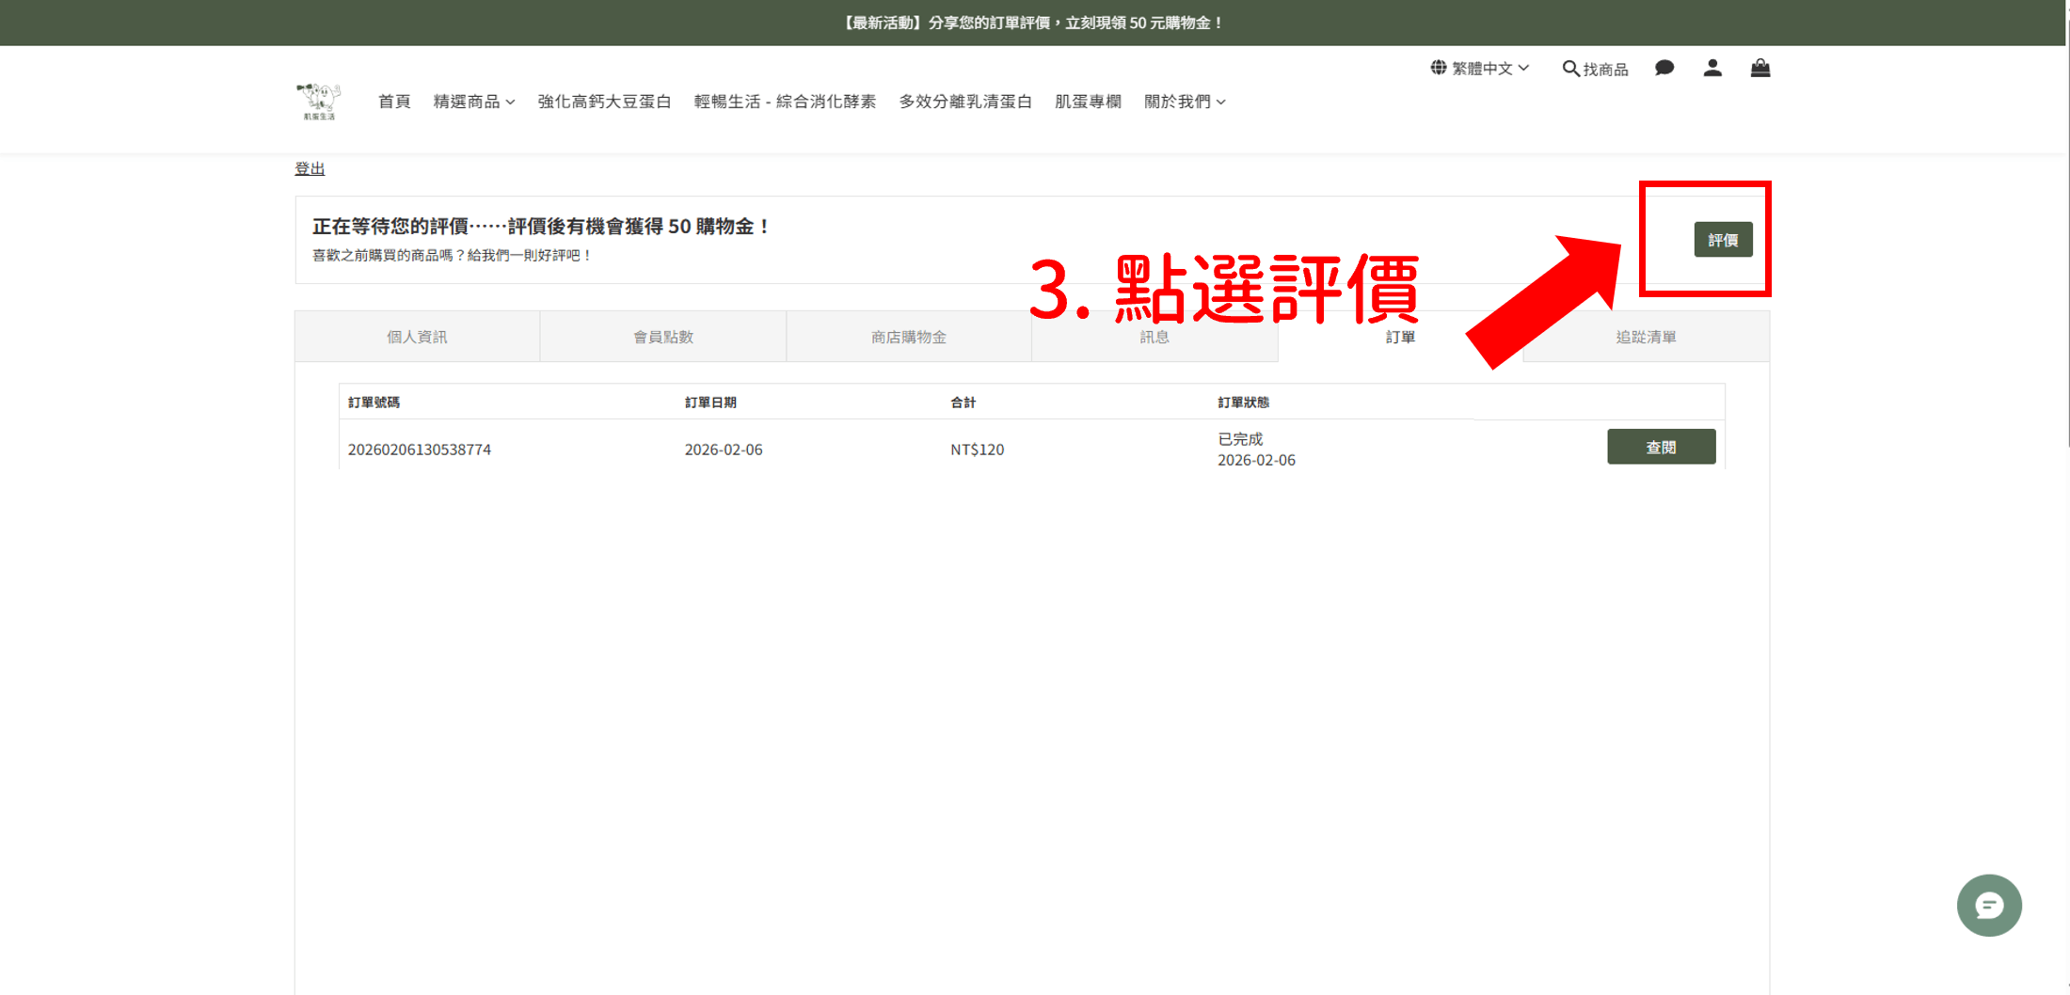This screenshot has height=995, width=2070.
Task: Click the 評價 review button
Action: 1724,240
